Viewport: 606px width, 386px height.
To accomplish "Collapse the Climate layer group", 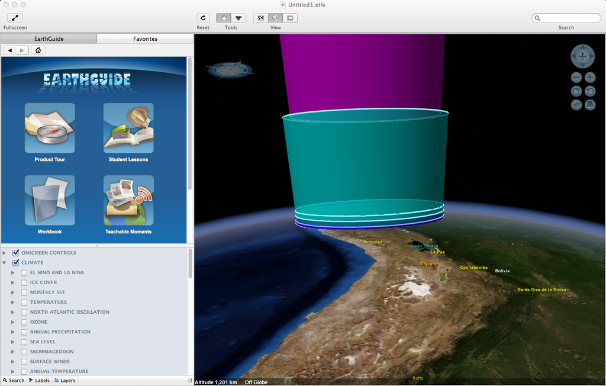I will [x=5, y=263].
